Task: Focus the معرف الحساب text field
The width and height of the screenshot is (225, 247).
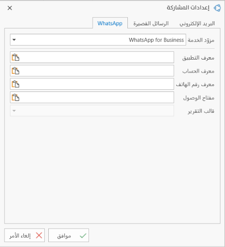Action: pos(92,71)
